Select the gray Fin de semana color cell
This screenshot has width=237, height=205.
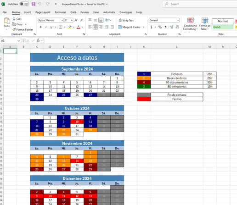(x=144, y=95)
